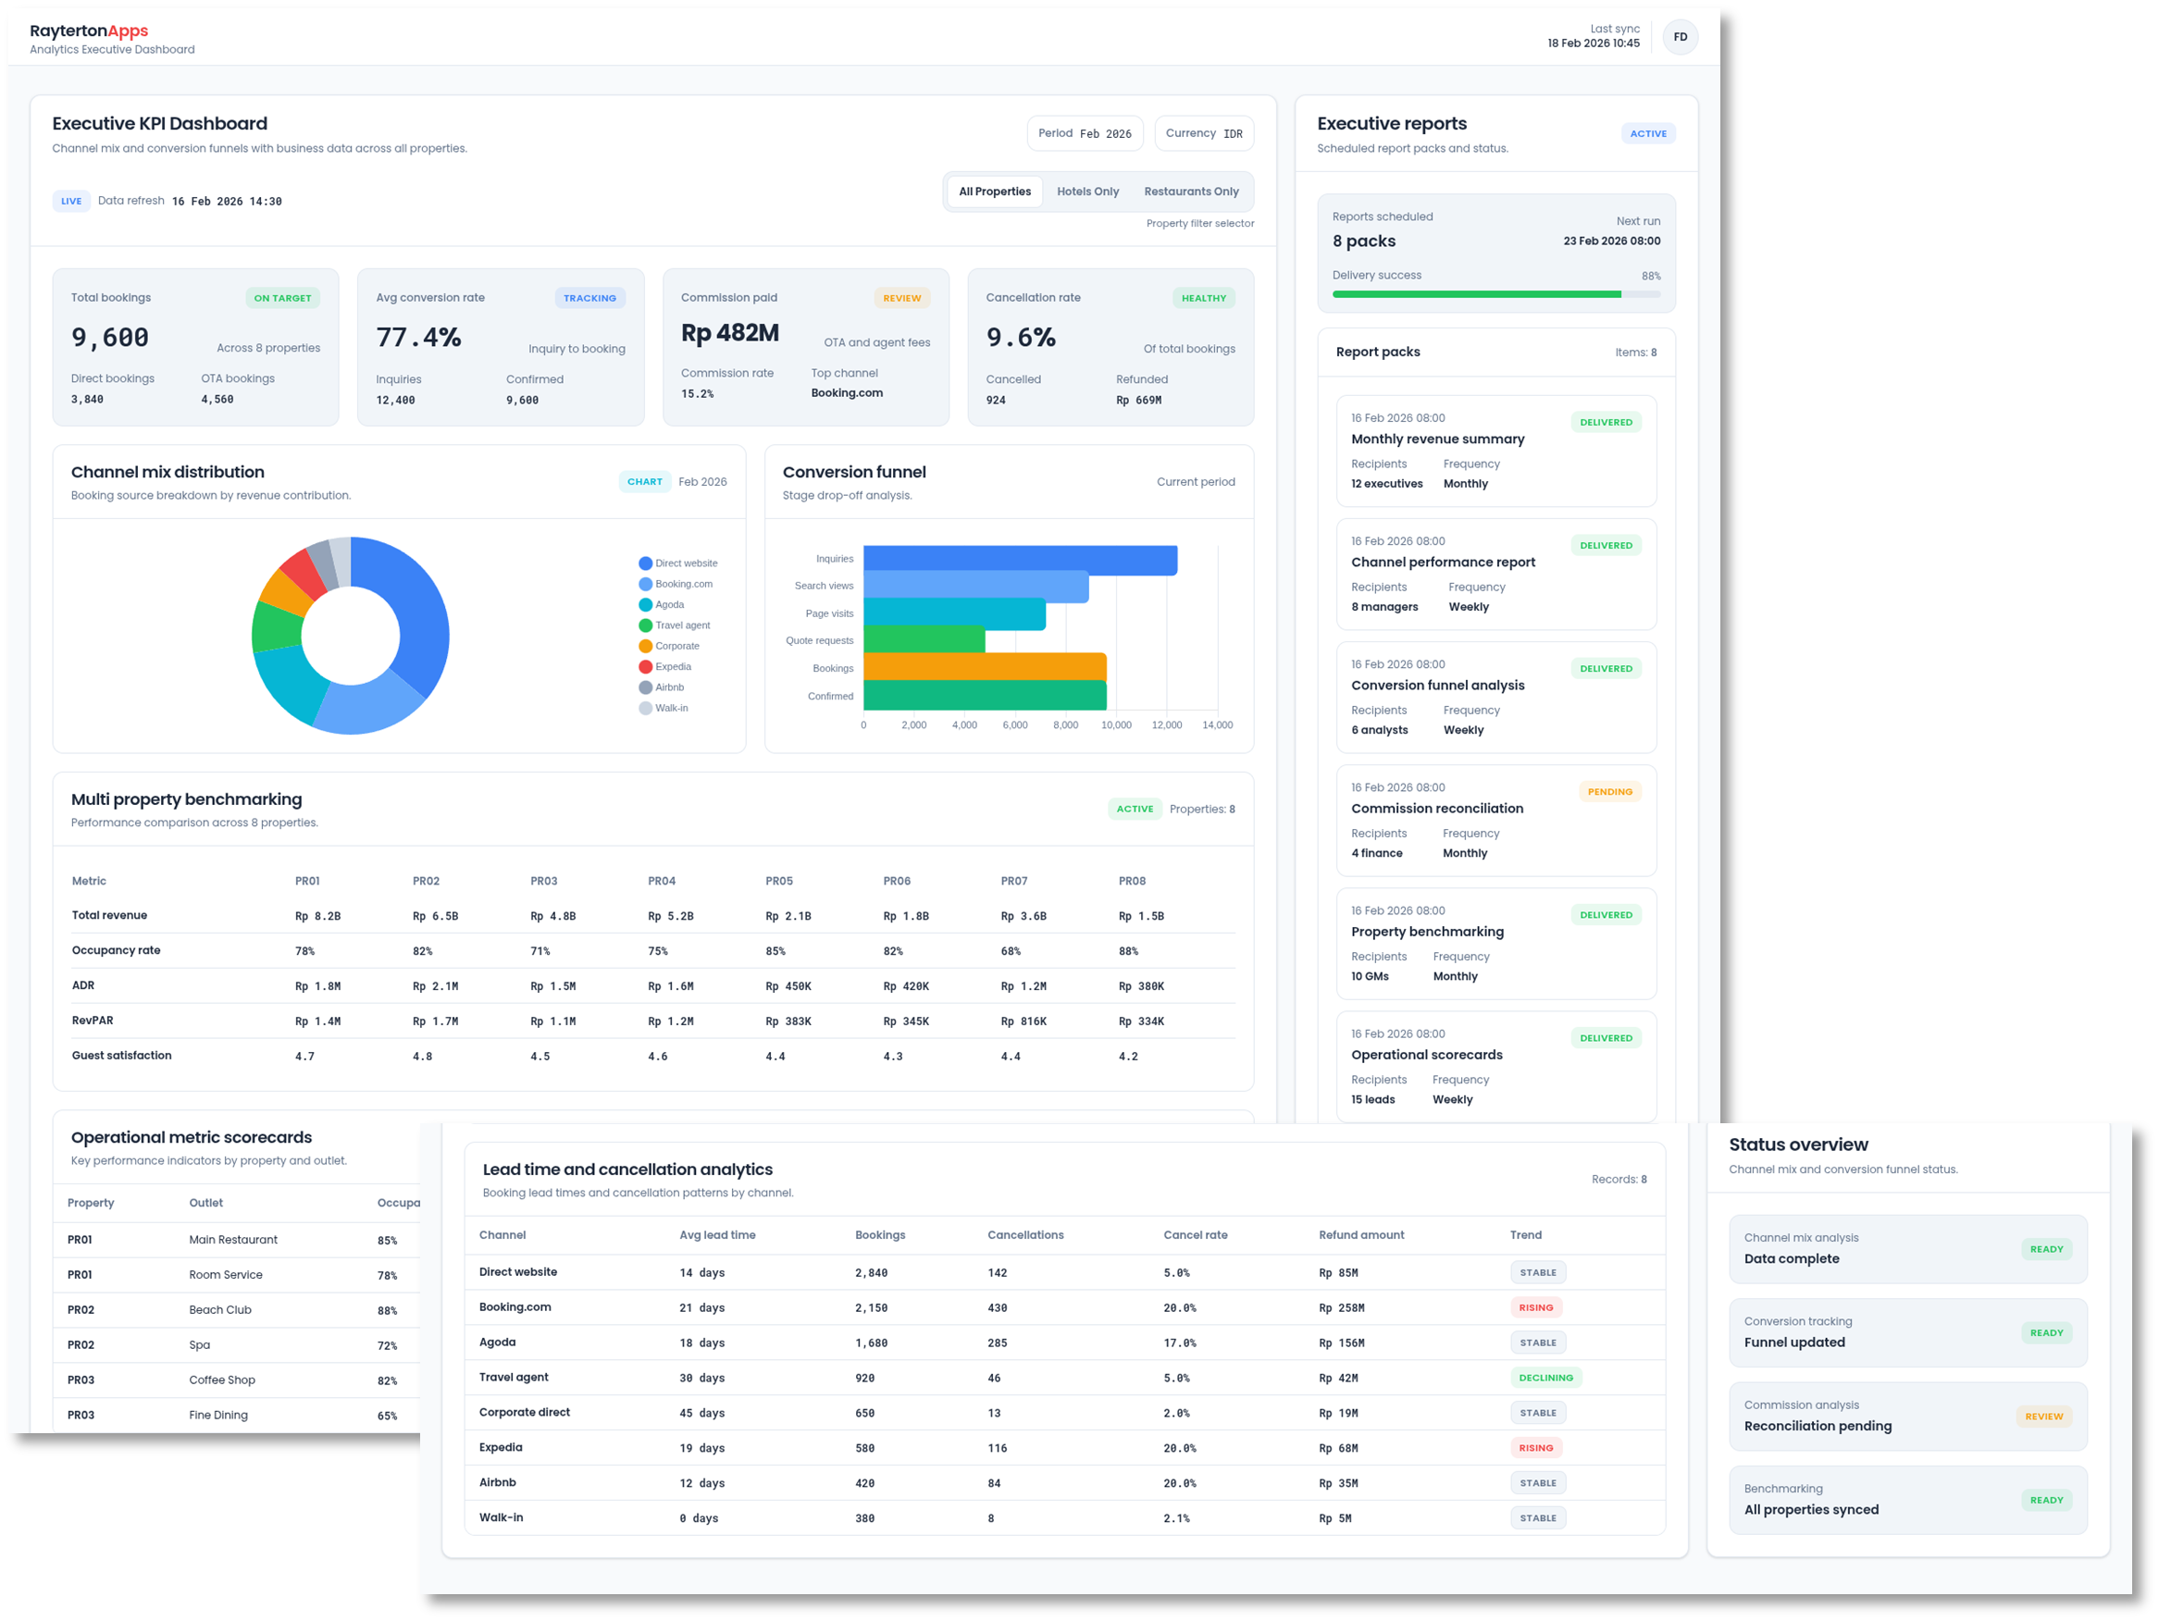Click the HEALTHY badge on Cancellation rate
The width and height of the screenshot is (2159, 1621).
coord(1203,298)
